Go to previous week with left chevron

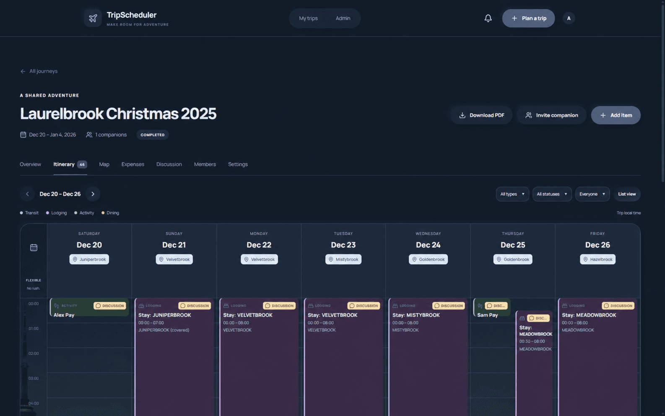tap(27, 194)
